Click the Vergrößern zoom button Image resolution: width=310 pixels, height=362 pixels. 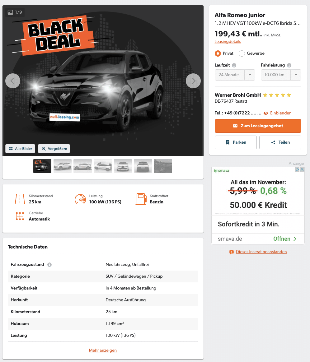click(x=54, y=149)
